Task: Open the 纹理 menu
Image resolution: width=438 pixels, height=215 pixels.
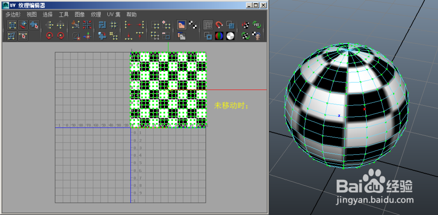Action: coord(96,14)
